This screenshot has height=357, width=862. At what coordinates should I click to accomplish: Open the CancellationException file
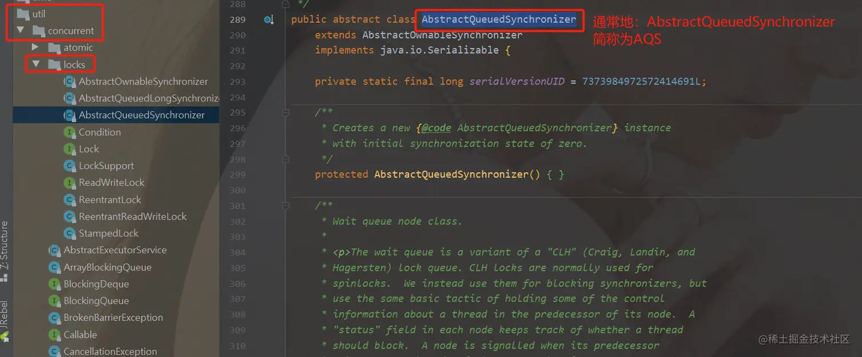point(111,352)
